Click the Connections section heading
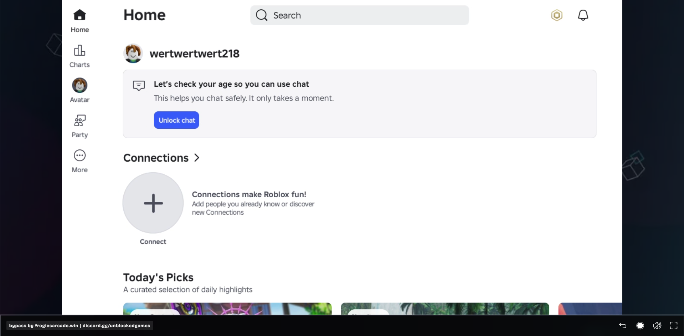684x336 pixels. 156,158
